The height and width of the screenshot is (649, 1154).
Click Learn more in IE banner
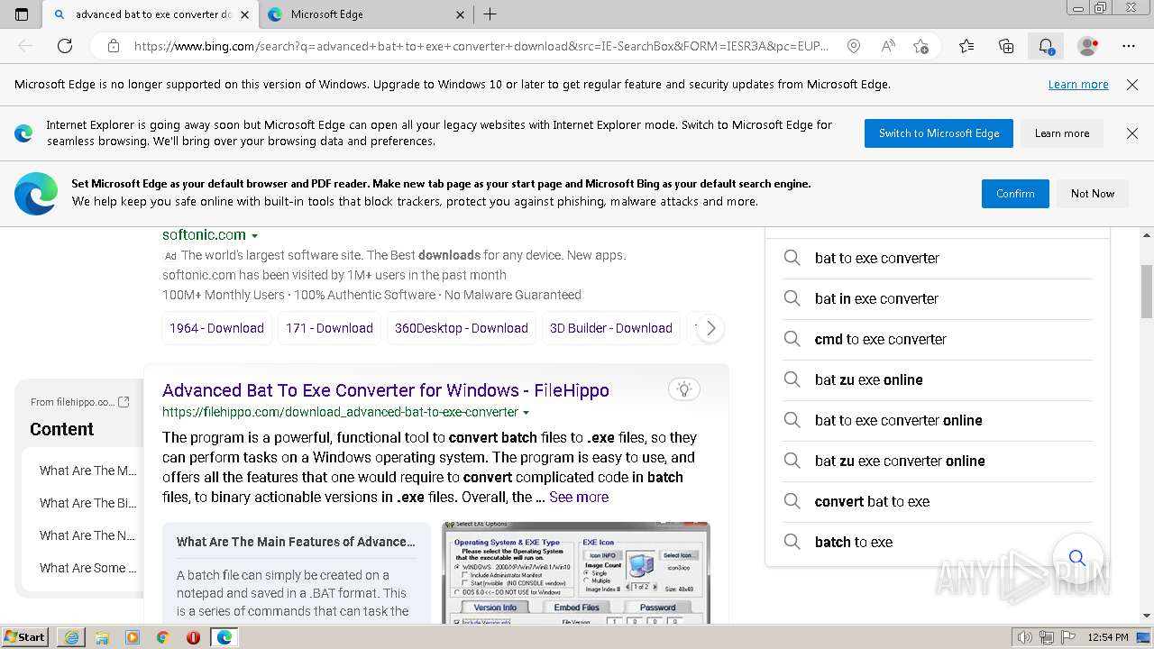(1062, 133)
